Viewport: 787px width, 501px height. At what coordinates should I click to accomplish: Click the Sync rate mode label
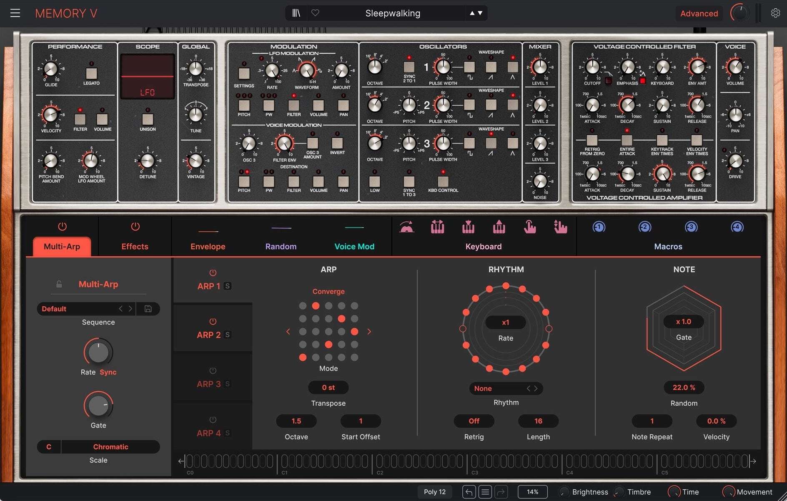tap(108, 372)
